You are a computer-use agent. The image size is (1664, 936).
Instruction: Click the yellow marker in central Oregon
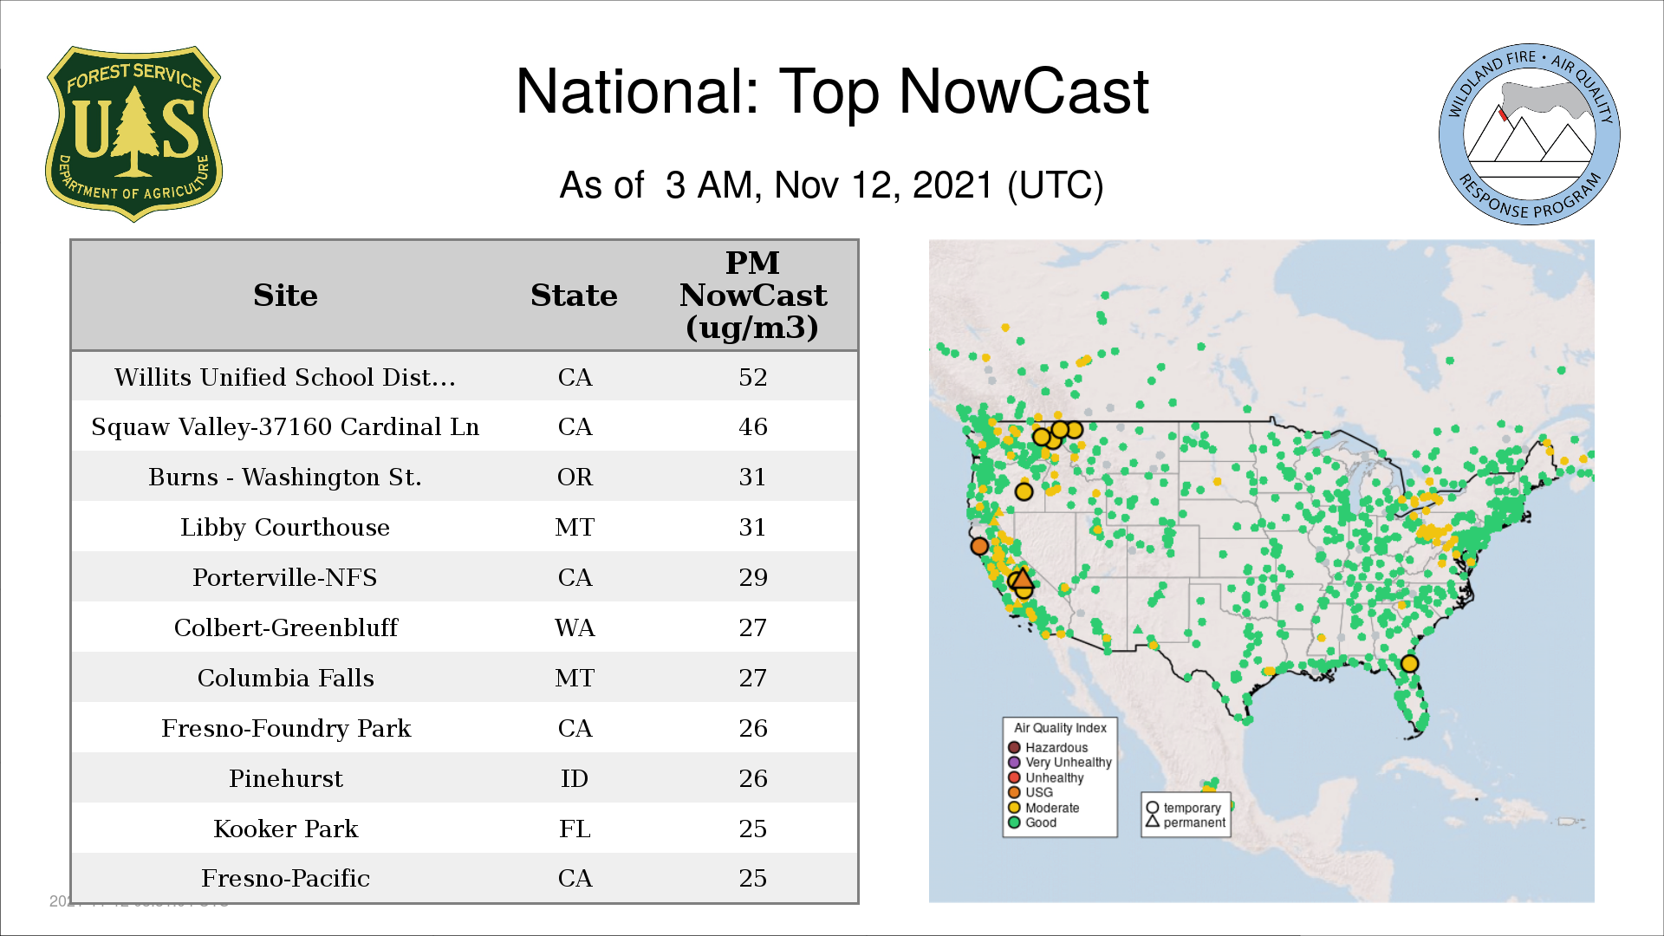click(1024, 491)
